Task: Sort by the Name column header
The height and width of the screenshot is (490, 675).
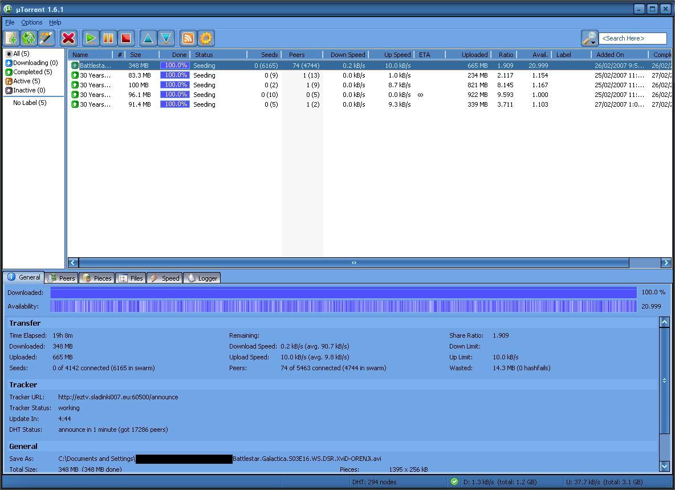Action: pos(91,55)
